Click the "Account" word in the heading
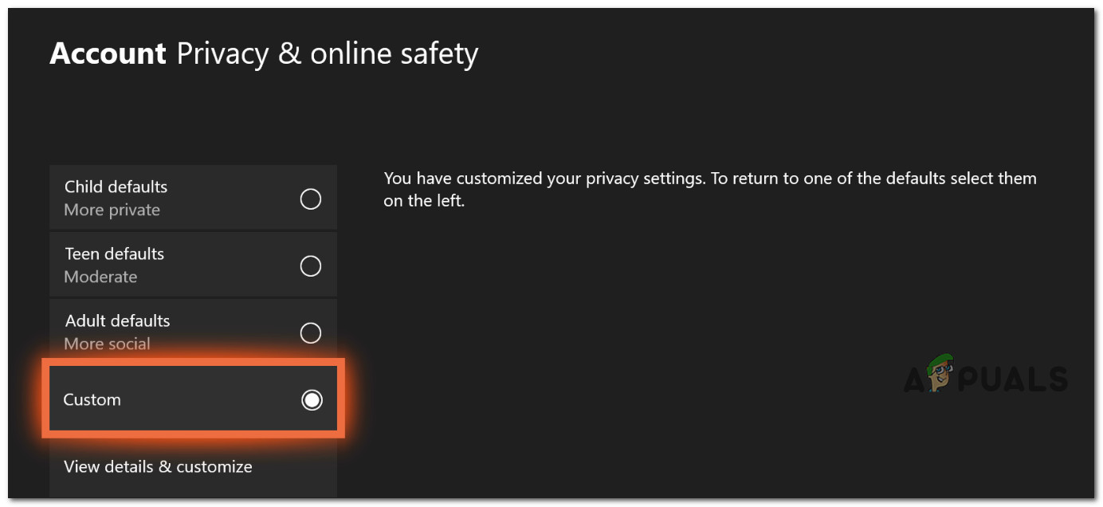This screenshot has width=1103, height=507. [x=108, y=54]
